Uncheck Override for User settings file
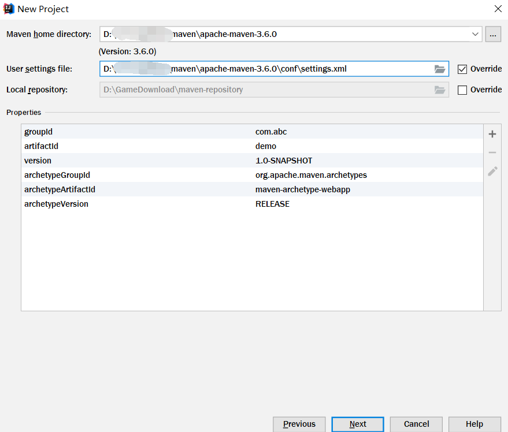Viewport: 508px width, 432px height. (x=462, y=69)
